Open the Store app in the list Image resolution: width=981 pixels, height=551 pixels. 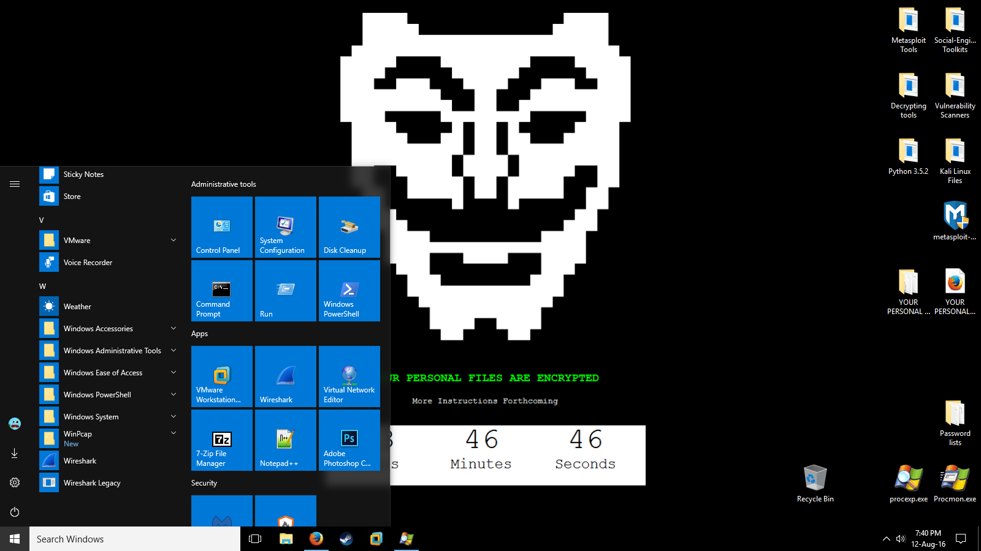[109, 197]
